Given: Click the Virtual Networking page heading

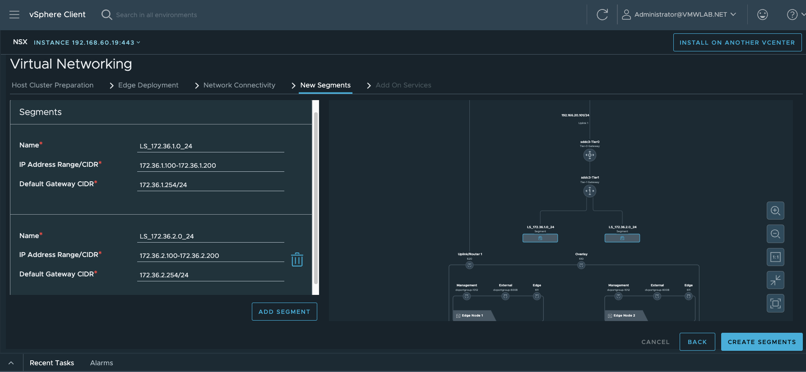Looking at the screenshot, I should (71, 64).
